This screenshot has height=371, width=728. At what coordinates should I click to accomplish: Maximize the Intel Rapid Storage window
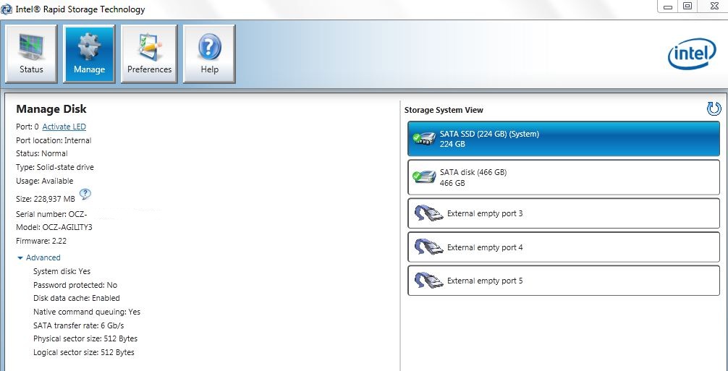[x=687, y=7]
